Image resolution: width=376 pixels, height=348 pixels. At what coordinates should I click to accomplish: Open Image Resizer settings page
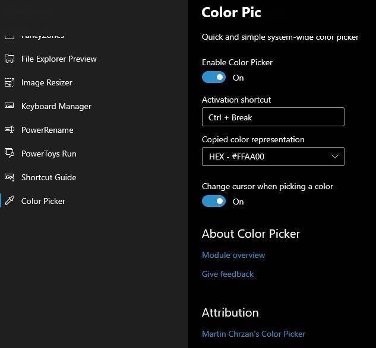click(x=47, y=82)
